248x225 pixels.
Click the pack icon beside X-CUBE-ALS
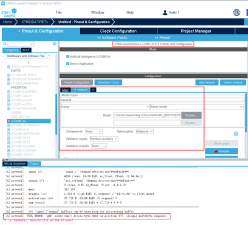coord(9,129)
